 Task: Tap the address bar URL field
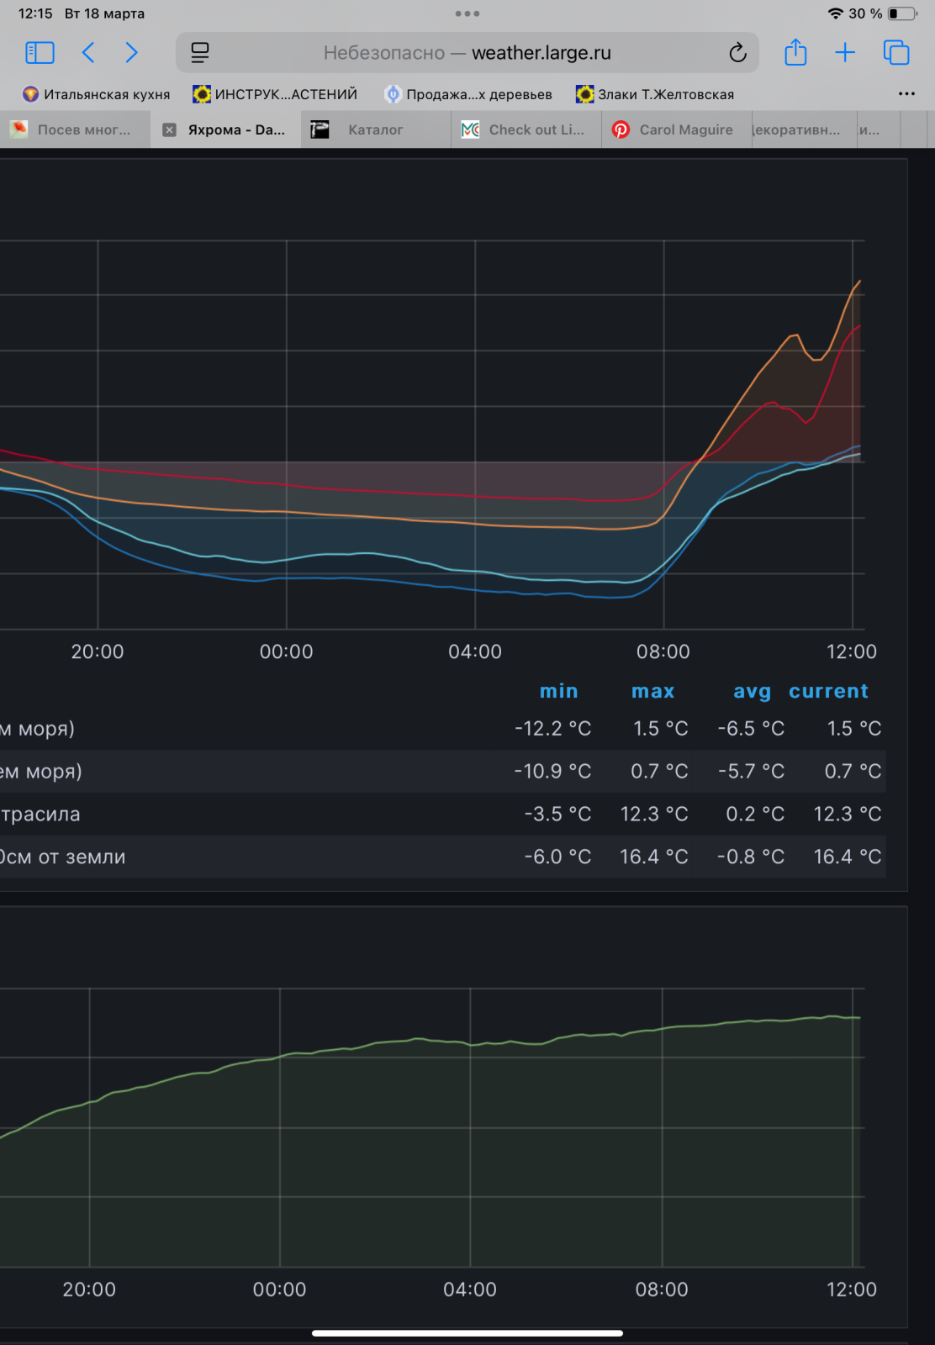pyautogui.click(x=467, y=53)
